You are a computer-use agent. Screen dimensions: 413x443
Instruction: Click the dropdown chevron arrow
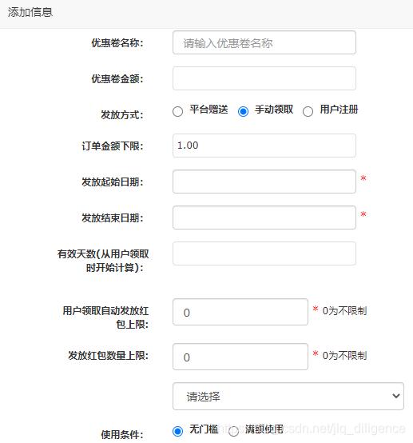pyautogui.click(x=396, y=396)
